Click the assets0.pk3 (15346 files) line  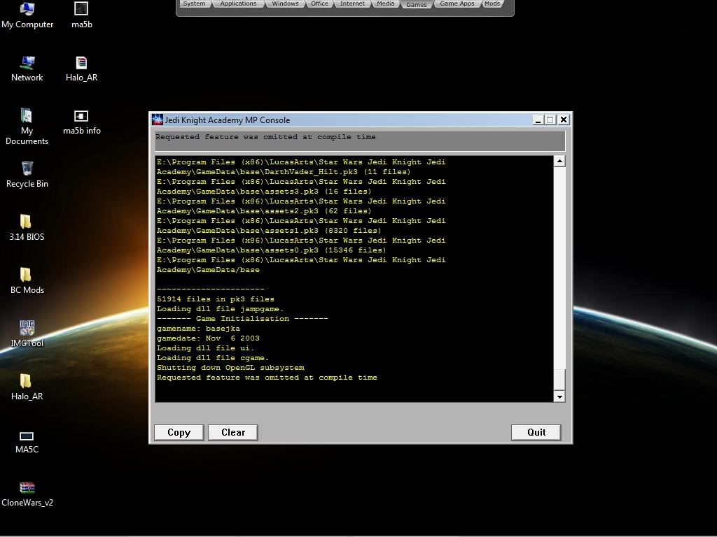pyautogui.click(x=271, y=251)
